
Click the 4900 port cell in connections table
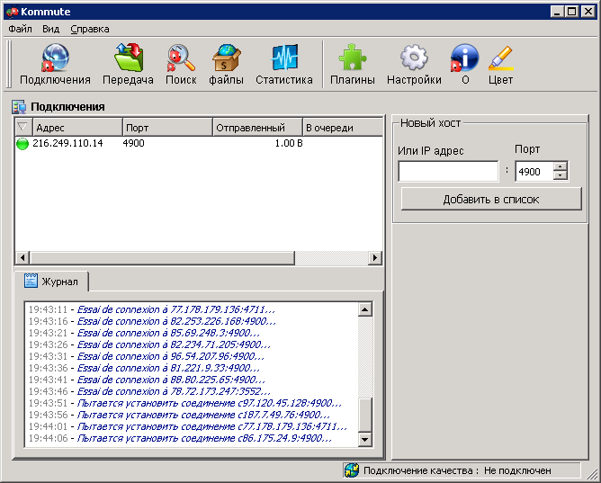click(133, 143)
